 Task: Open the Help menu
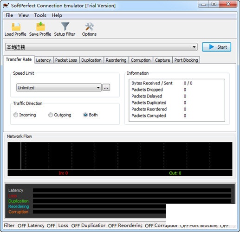(x=57, y=15)
